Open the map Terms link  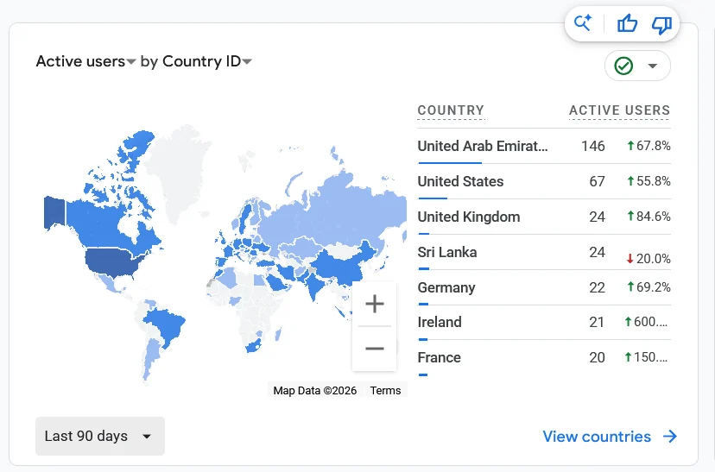click(385, 390)
